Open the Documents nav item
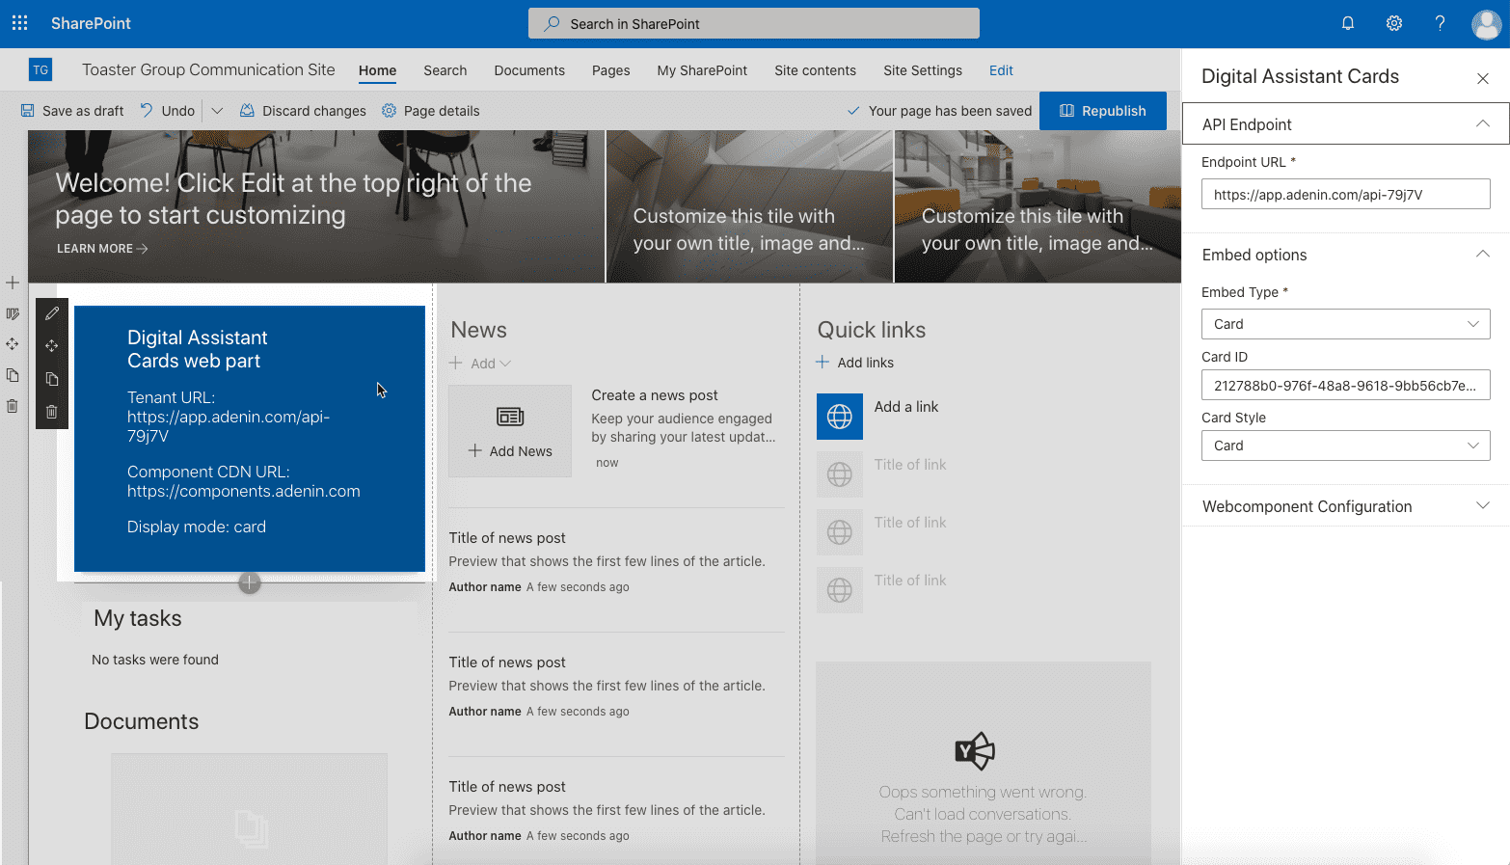The height and width of the screenshot is (865, 1510). [529, 70]
